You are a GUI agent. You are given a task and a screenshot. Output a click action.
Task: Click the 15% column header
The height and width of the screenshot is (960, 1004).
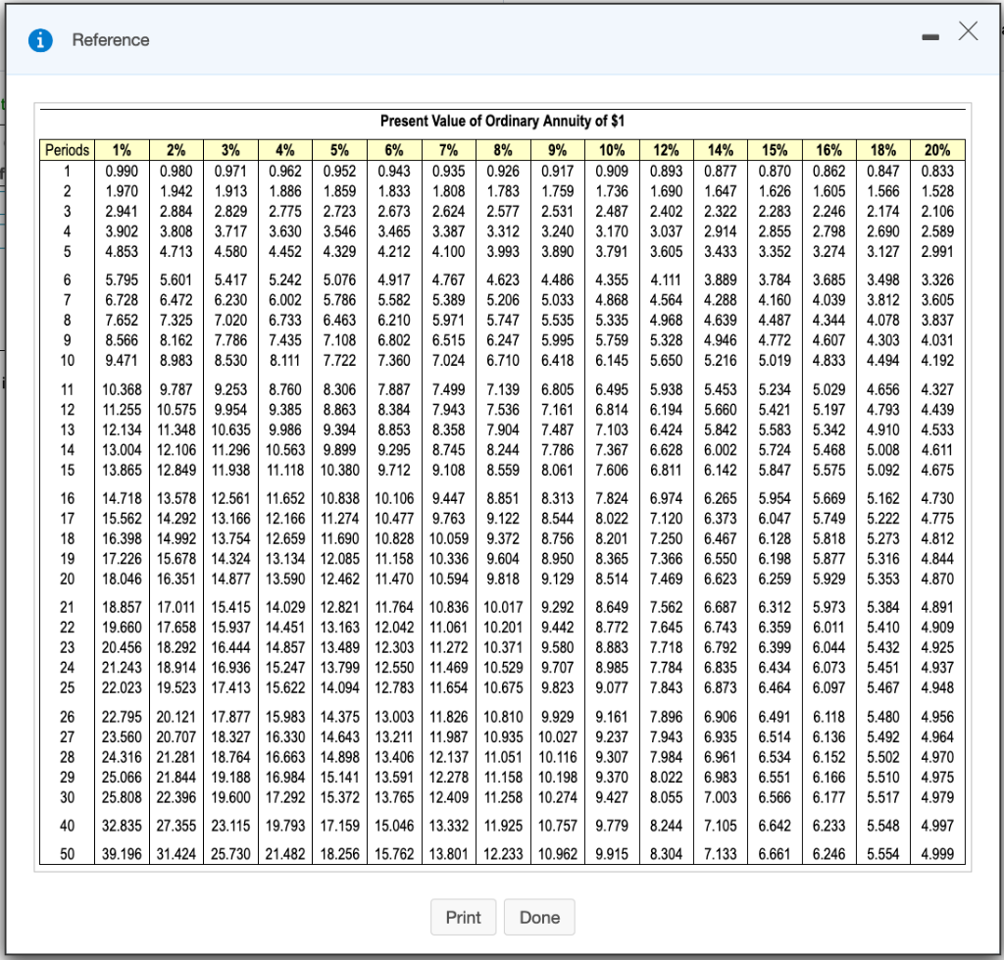775,150
